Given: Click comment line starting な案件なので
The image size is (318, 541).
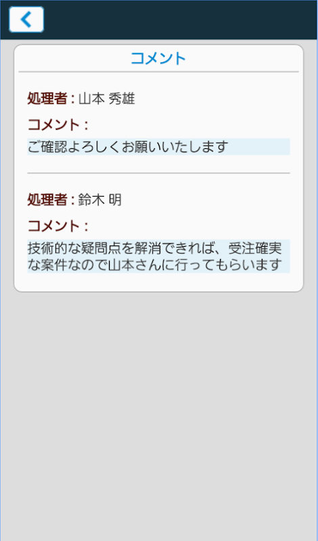Looking at the screenshot, I should (x=154, y=265).
